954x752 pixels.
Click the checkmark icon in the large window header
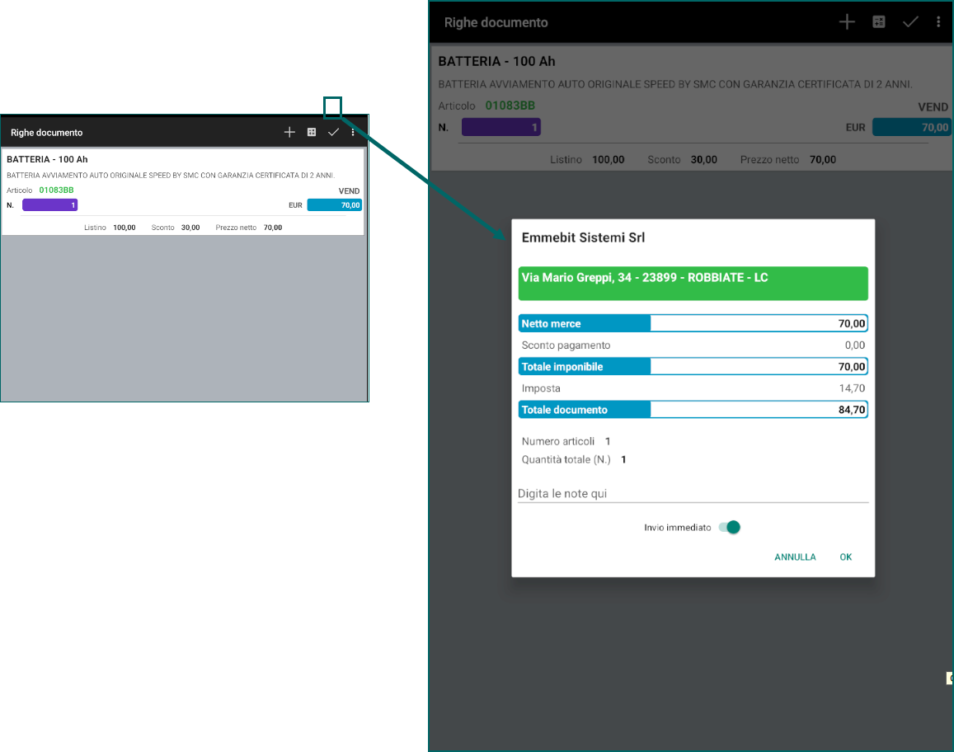pos(910,22)
